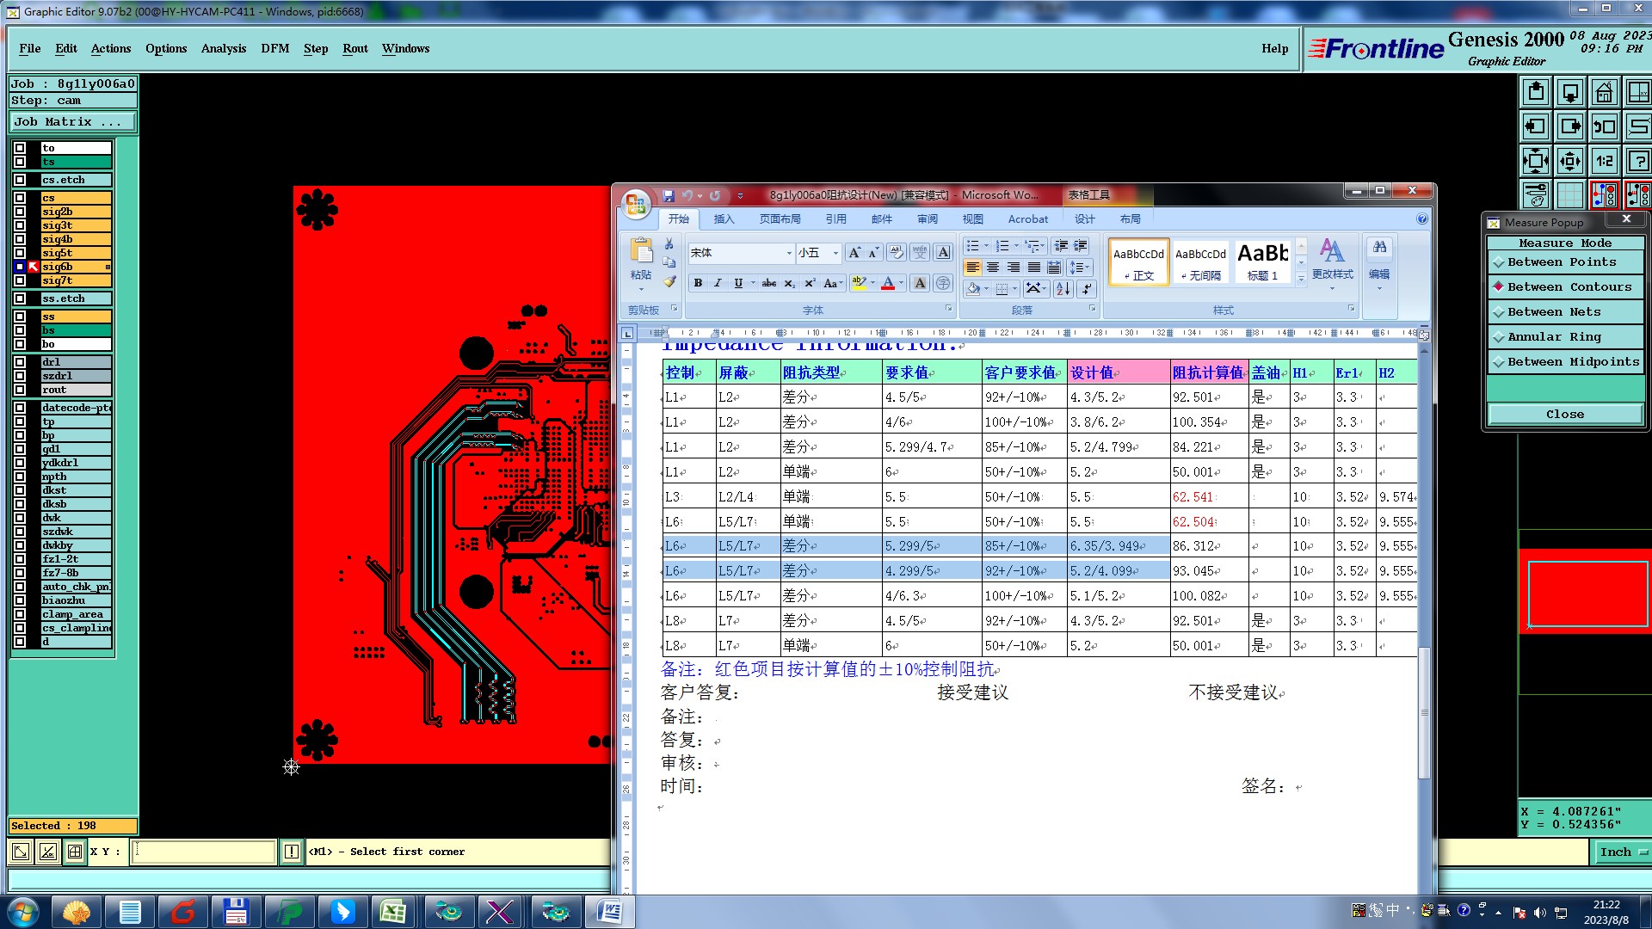The image size is (1652, 929).
Task: Click the X Y coordinate input field
Action: [204, 852]
